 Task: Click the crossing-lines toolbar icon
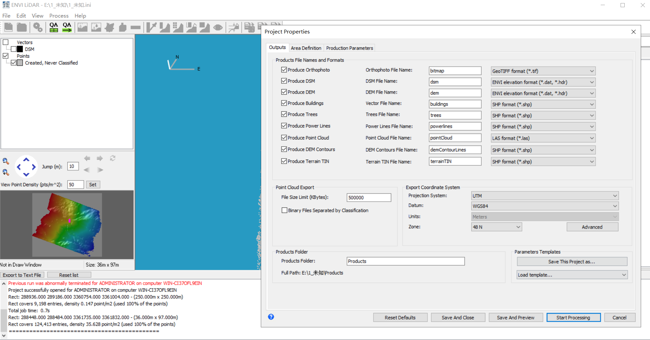[234, 27]
